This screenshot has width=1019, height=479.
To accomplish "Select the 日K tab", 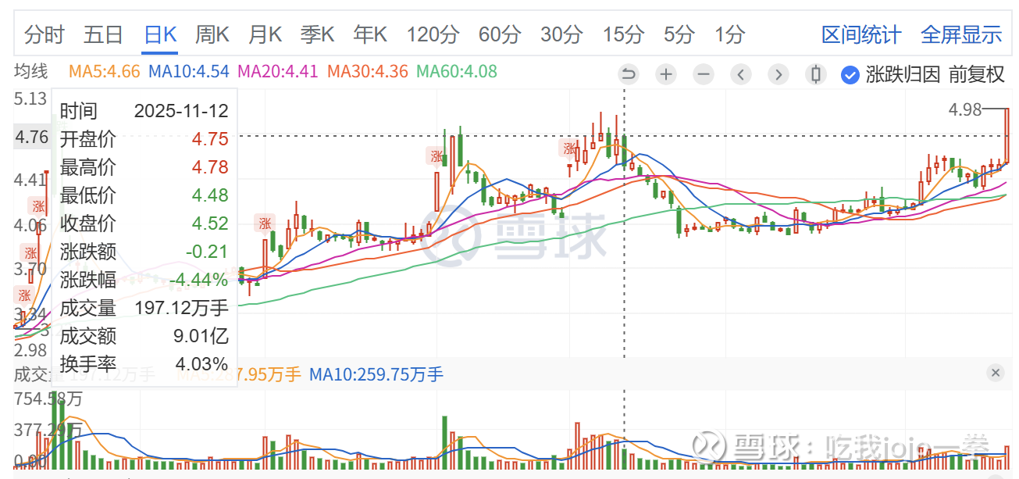I will pos(161,34).
